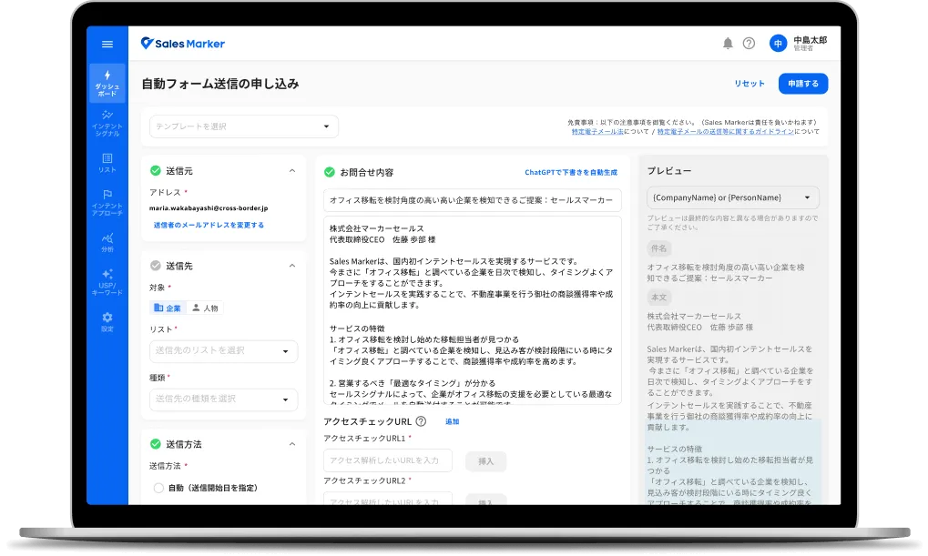Open the preview {CompanyName} or {PersonName} dropdown
The width and height of the screenshot is (928, 556).
point(733,197)
